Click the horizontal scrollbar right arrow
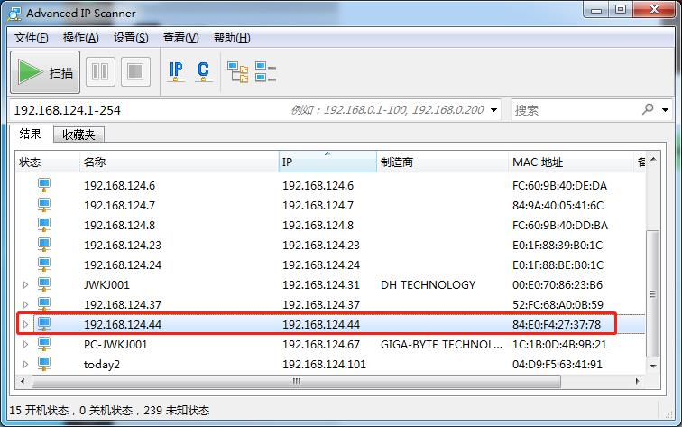Viewport: 682px width, 427px height. 638,381
